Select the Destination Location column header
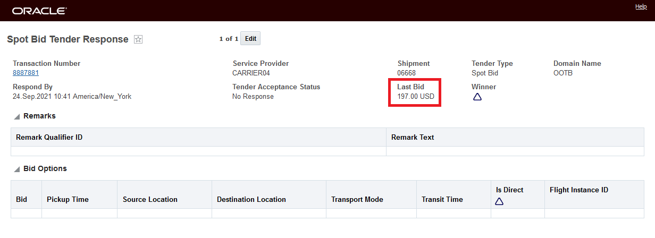The width and height of the screenshot is (655, 238). click(x=251, y=199)
